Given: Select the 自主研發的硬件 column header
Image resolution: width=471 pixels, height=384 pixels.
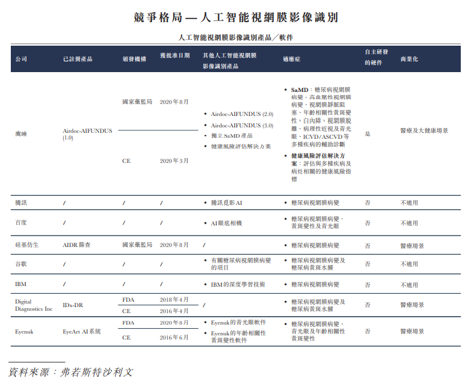Looking at the screenshot, I should pyautogui.click(x=377, y=57).
